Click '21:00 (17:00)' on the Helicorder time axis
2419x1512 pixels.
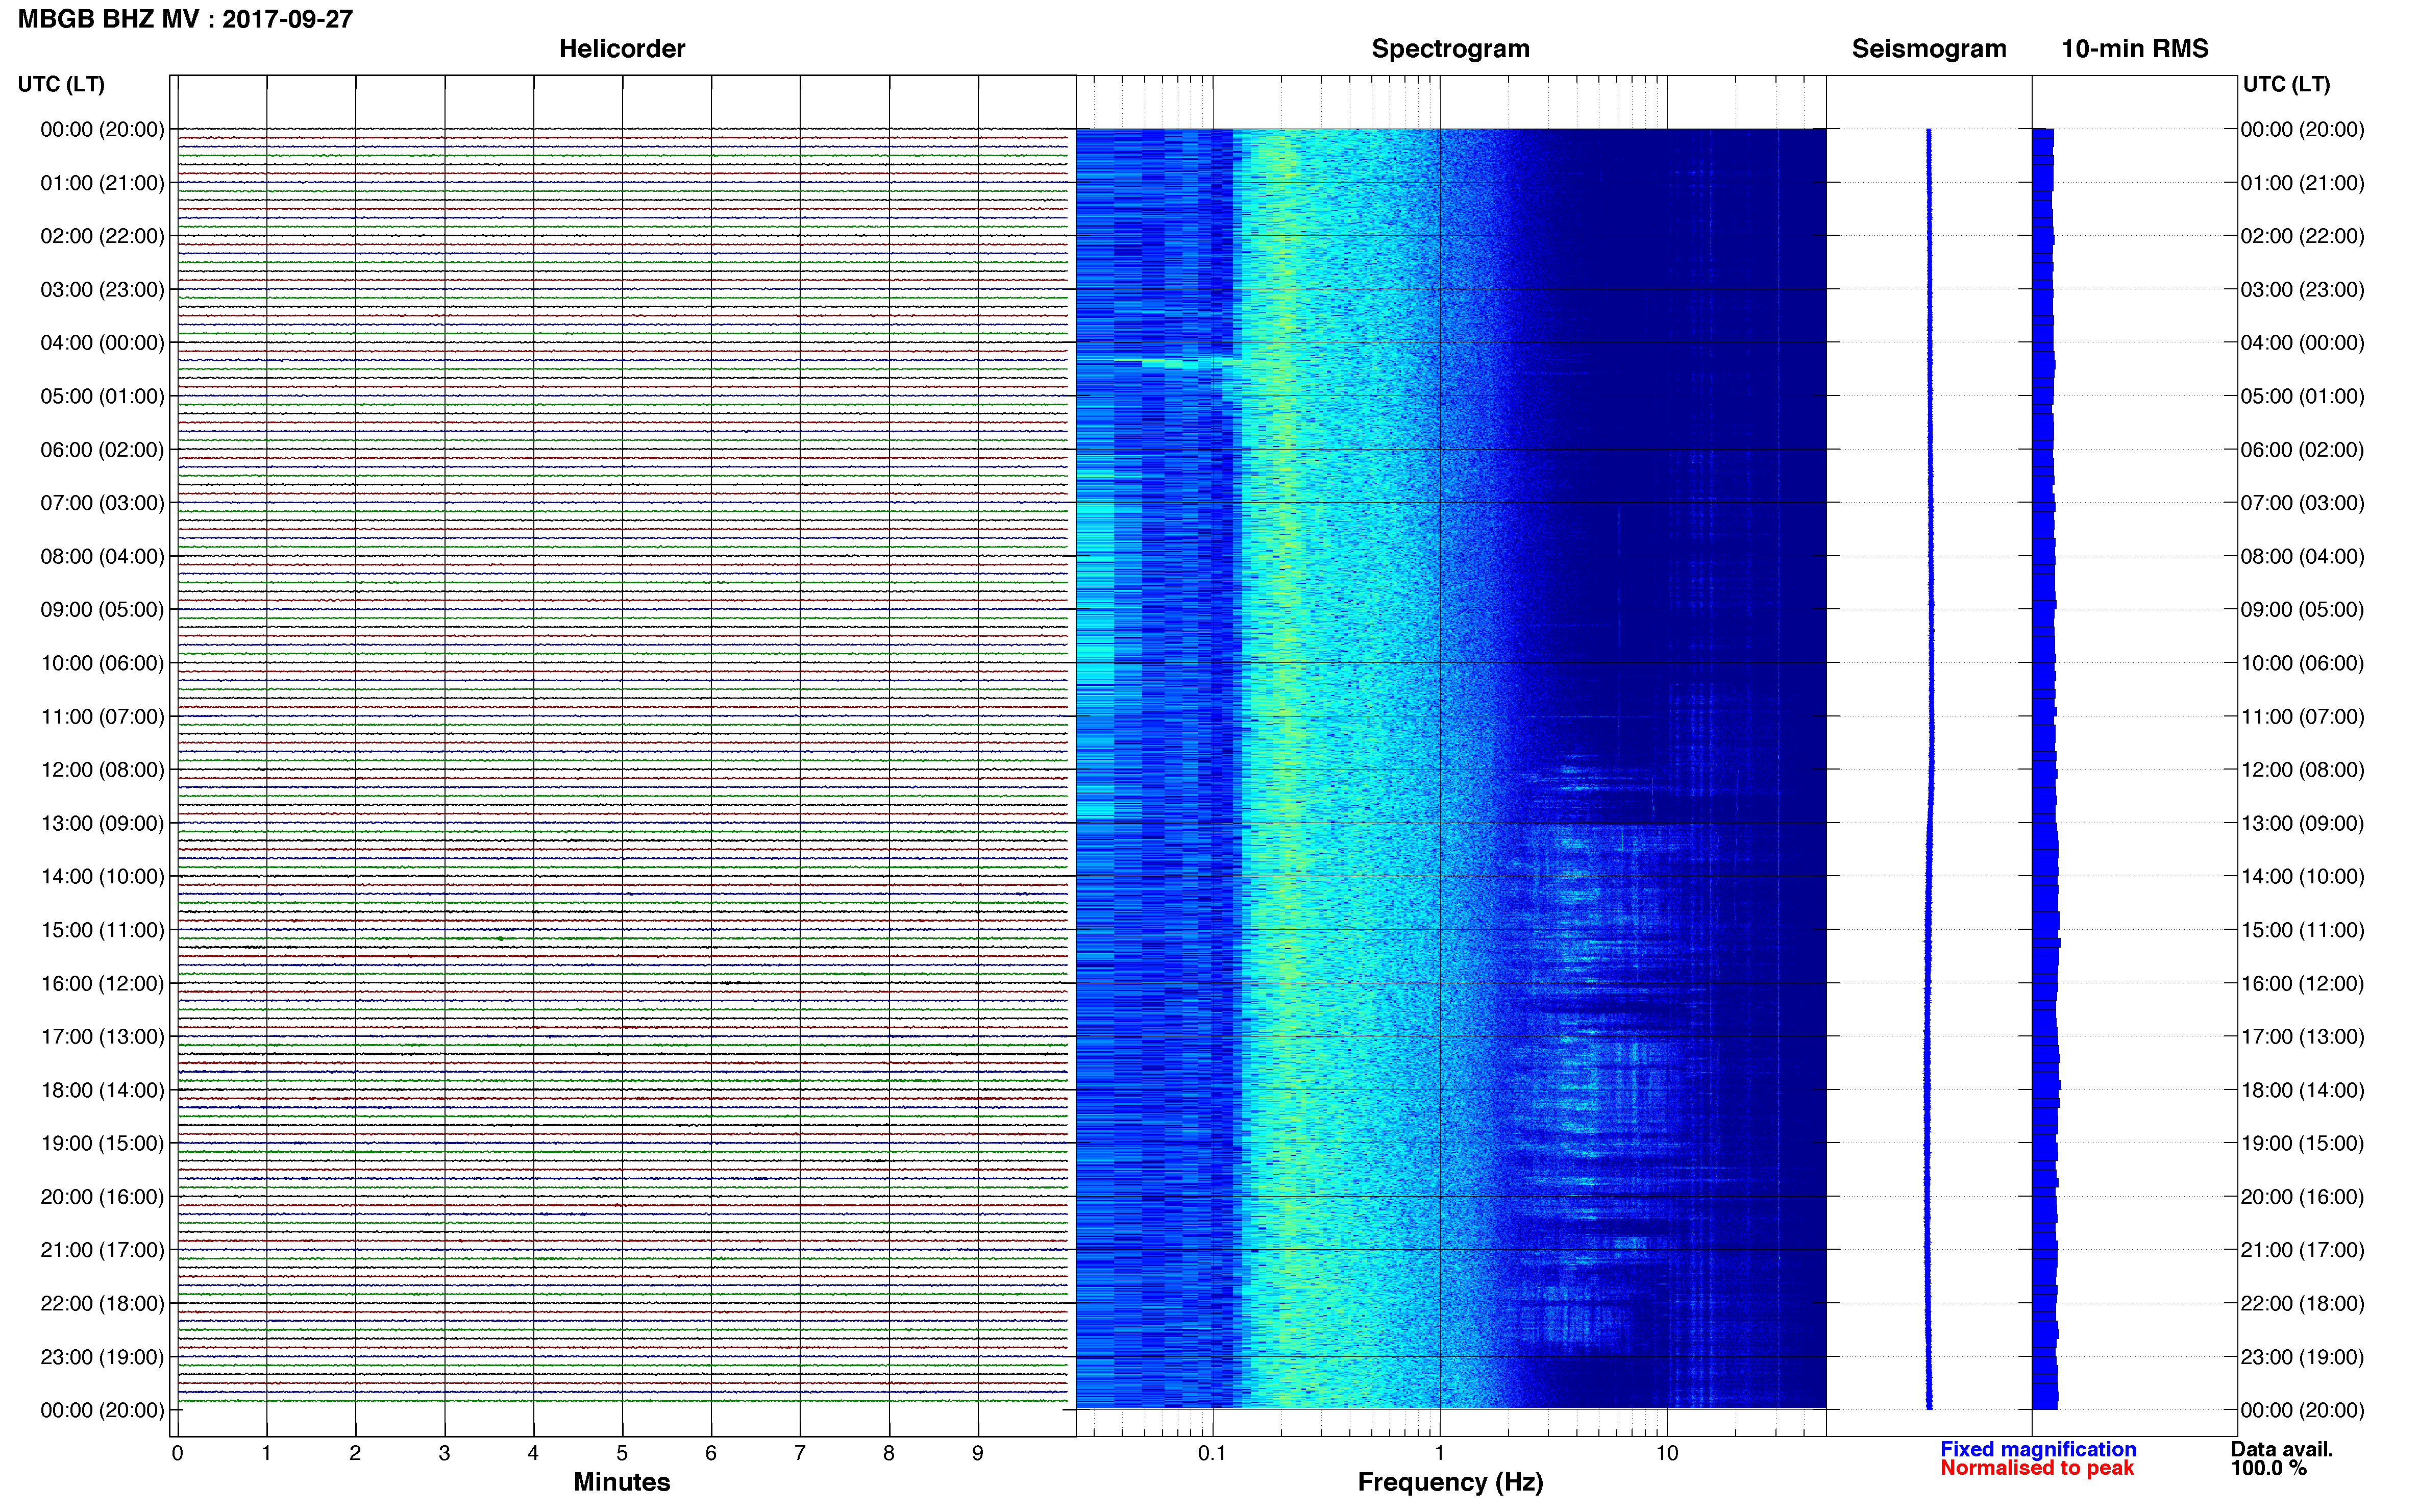102,1250
